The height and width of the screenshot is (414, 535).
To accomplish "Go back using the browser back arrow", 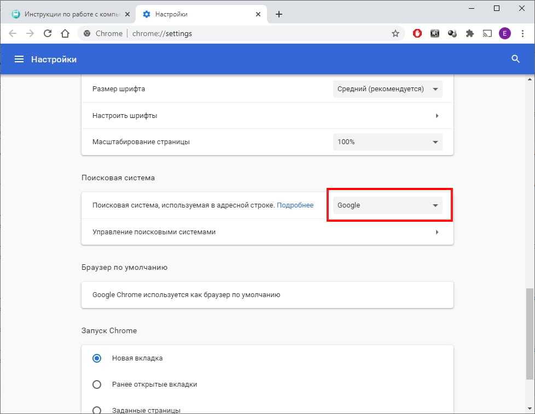I will click(13, 33).
